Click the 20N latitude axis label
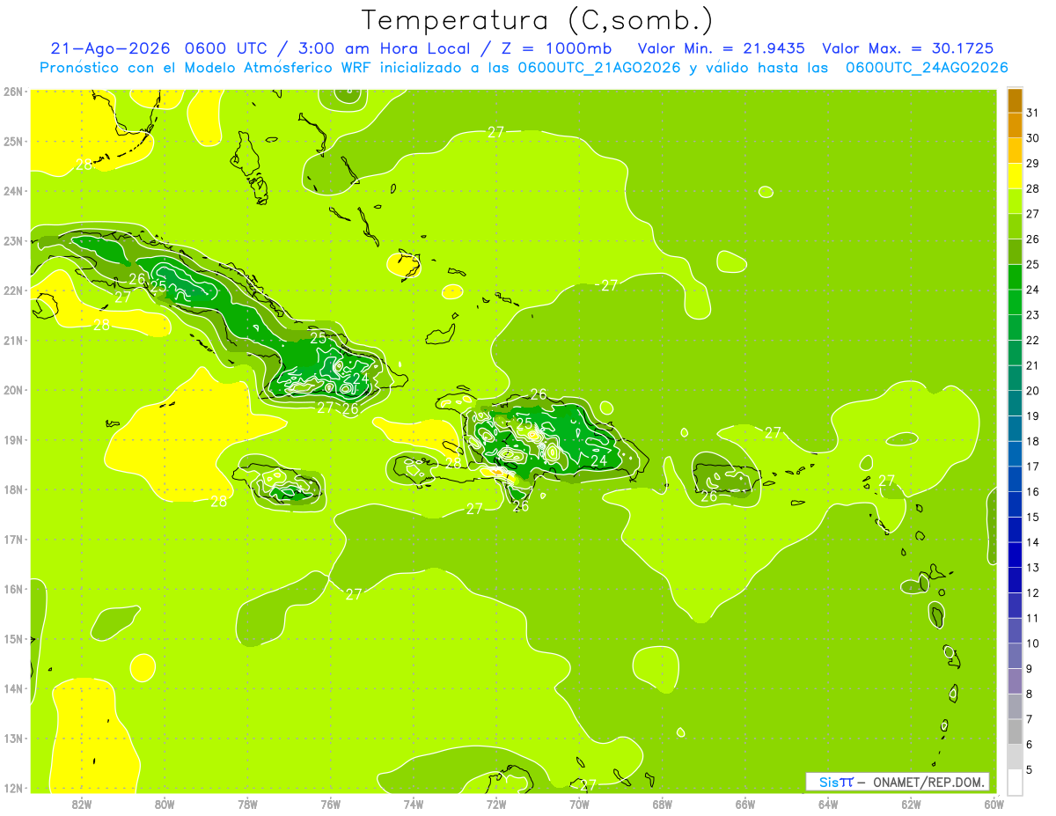Viewport: 1056px width, 816px height. point(12,390)
